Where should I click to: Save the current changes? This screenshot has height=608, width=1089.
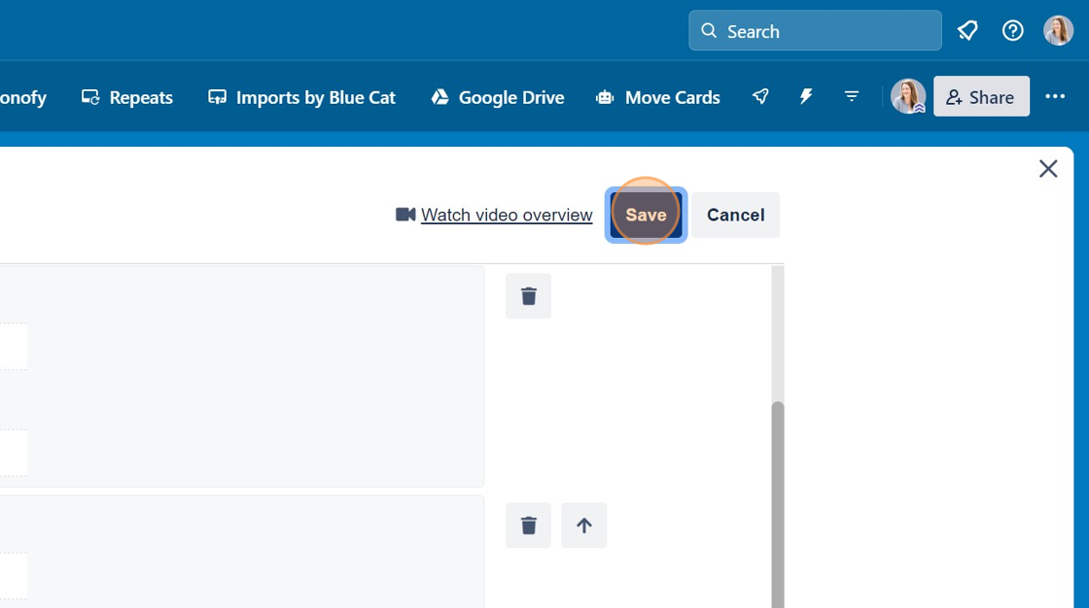pyautogui.click(x=645, y=215)
